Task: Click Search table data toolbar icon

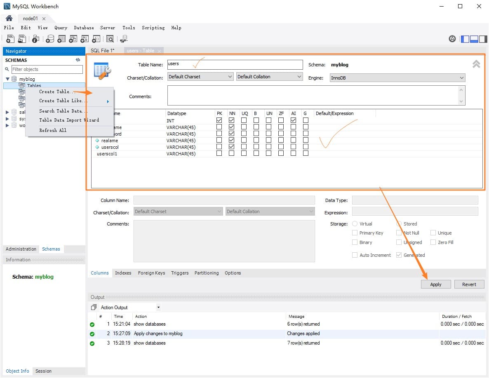Action: pos(110,39)
